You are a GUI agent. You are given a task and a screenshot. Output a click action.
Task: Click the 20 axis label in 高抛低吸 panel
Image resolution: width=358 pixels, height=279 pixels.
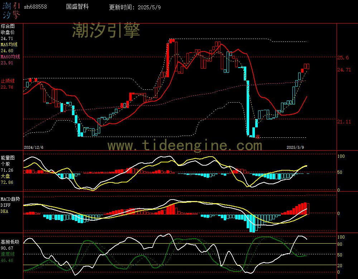point(340,265)
